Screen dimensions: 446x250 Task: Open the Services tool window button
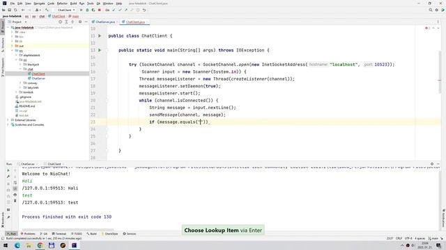(130, 234)
